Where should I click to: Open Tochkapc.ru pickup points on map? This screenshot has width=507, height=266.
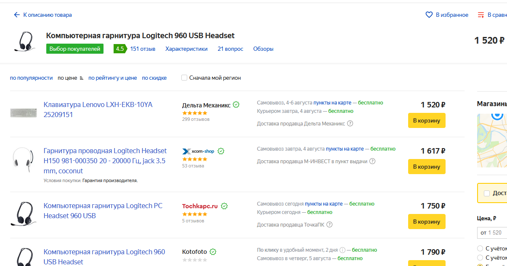point(324,204)
